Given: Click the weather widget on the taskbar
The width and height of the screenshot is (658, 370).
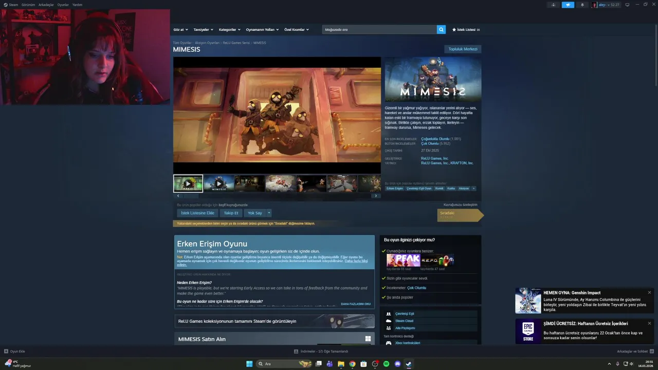Looking at the screenshot, I should click(x=18, y=364).
